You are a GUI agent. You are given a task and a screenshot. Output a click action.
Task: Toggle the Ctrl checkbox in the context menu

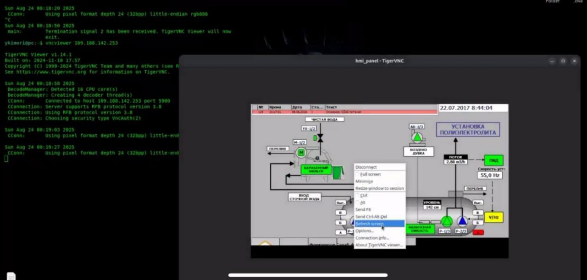point(358,195)
